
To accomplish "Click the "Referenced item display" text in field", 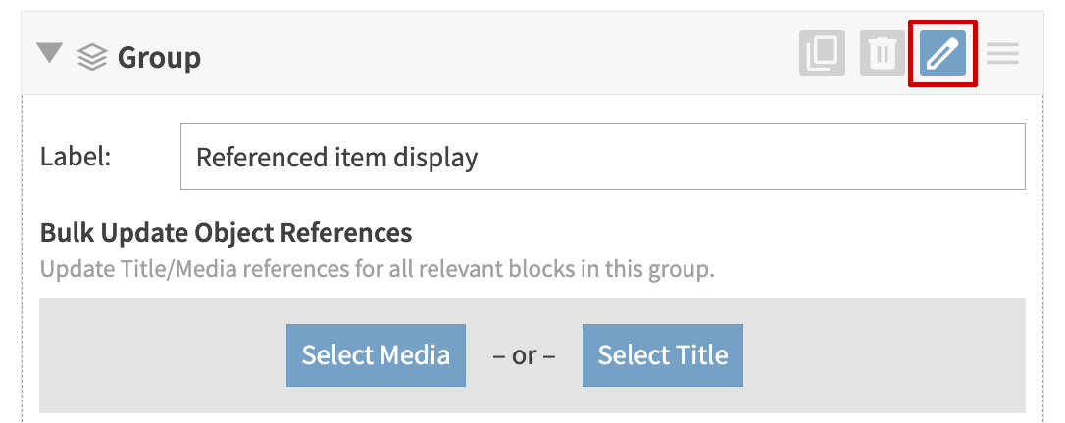I will coord(336,157).
